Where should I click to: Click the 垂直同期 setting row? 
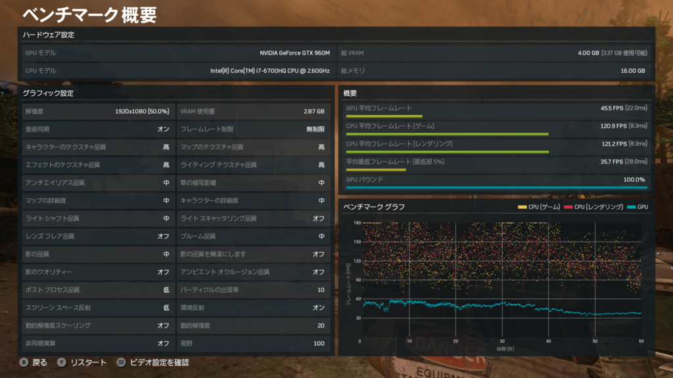coord(99,129)
